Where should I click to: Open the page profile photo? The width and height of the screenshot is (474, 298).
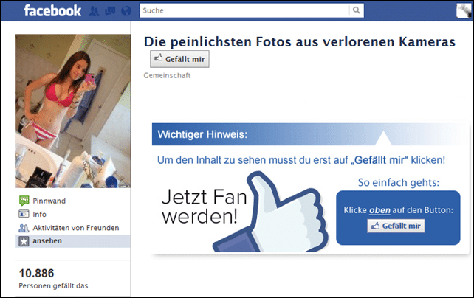click(73, 111)
